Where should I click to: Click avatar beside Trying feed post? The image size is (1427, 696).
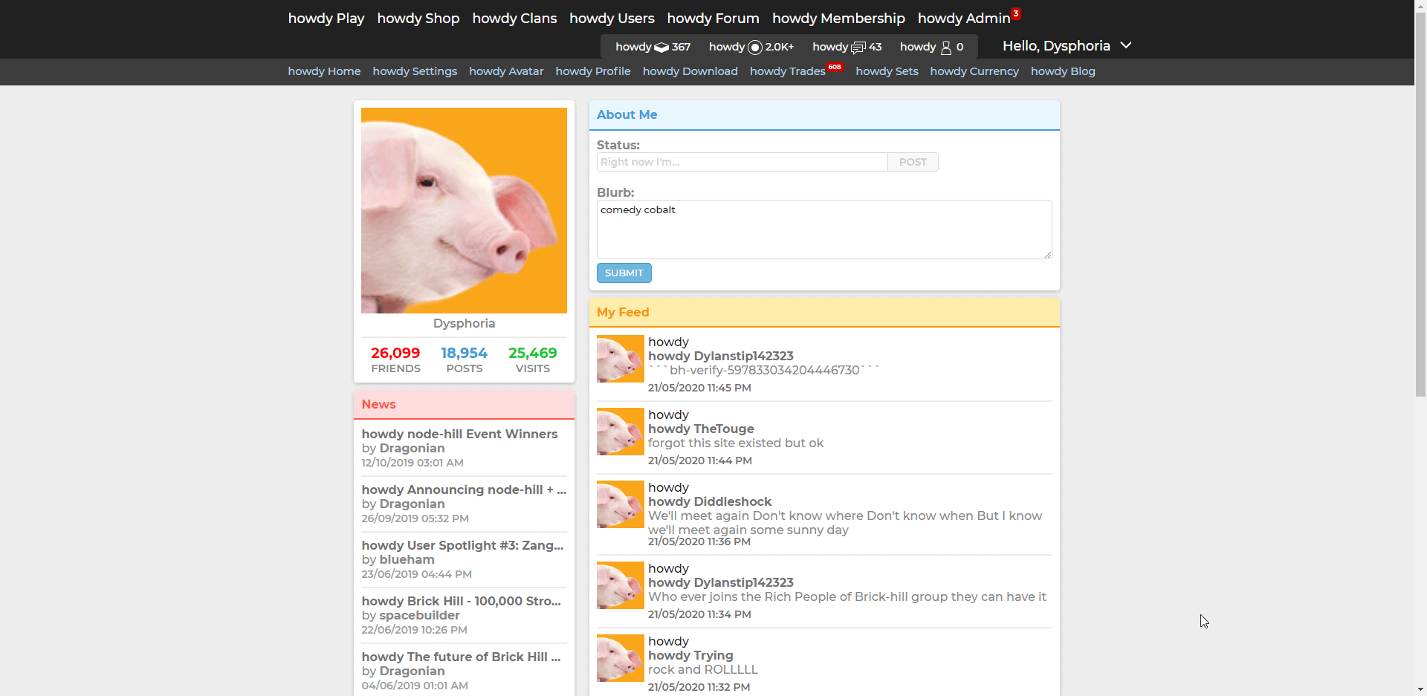(x=621, y=658)
